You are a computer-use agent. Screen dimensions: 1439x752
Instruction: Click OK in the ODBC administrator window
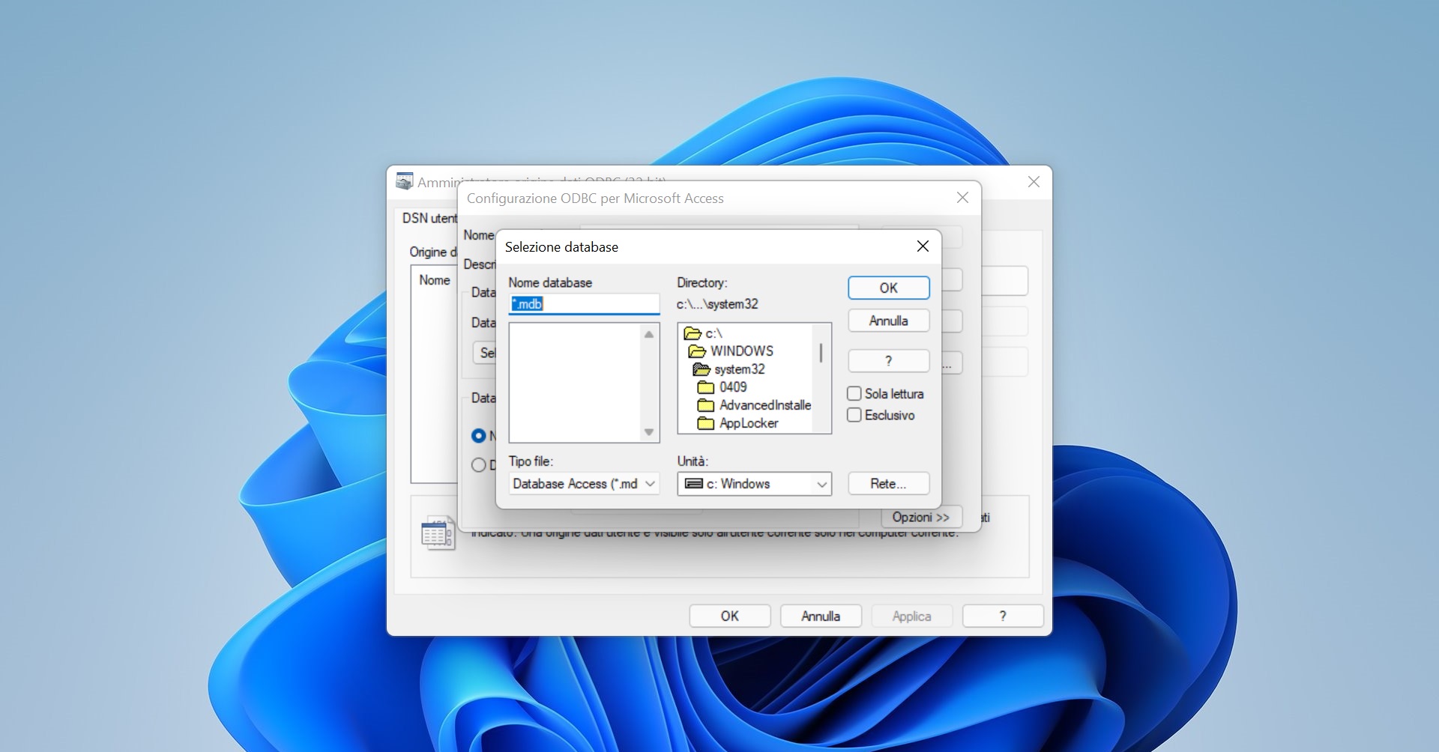730,616
